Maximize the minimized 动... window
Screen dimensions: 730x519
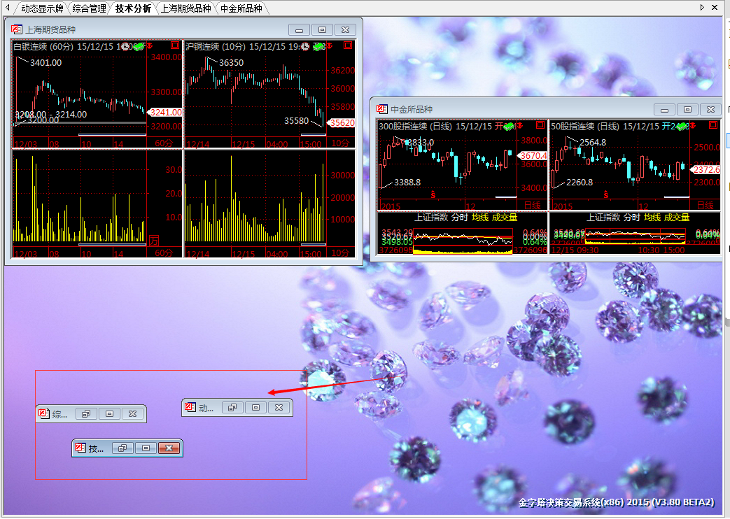[x=255, y=407]
